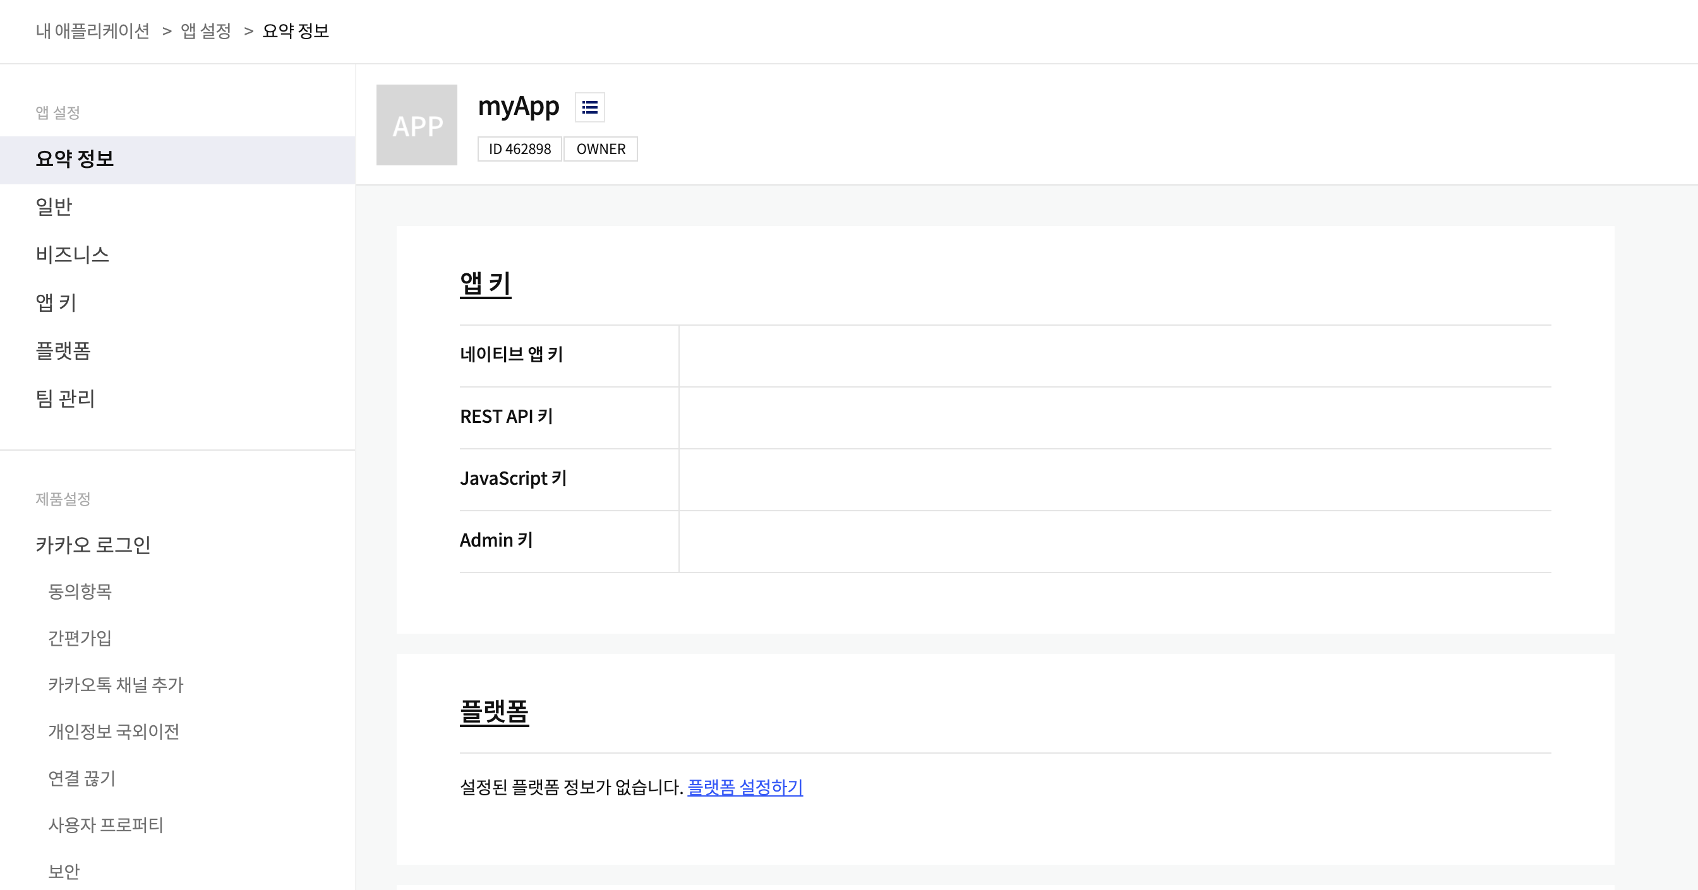
Task: Click the 앱 설정 sidebar section header
Action: 57,112
